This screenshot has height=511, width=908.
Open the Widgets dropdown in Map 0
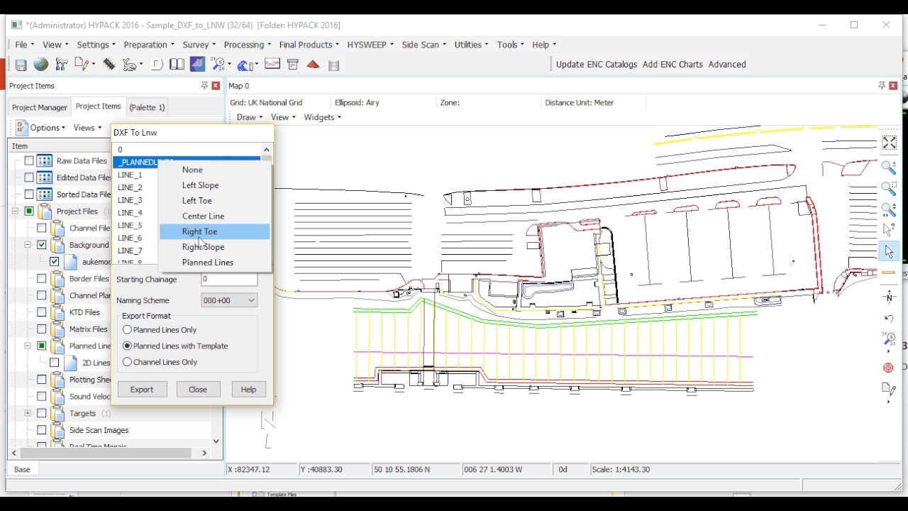coord(323,117)
